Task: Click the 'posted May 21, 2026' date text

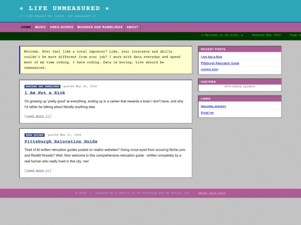Action: pyautogui.click(x=65, y=135)
